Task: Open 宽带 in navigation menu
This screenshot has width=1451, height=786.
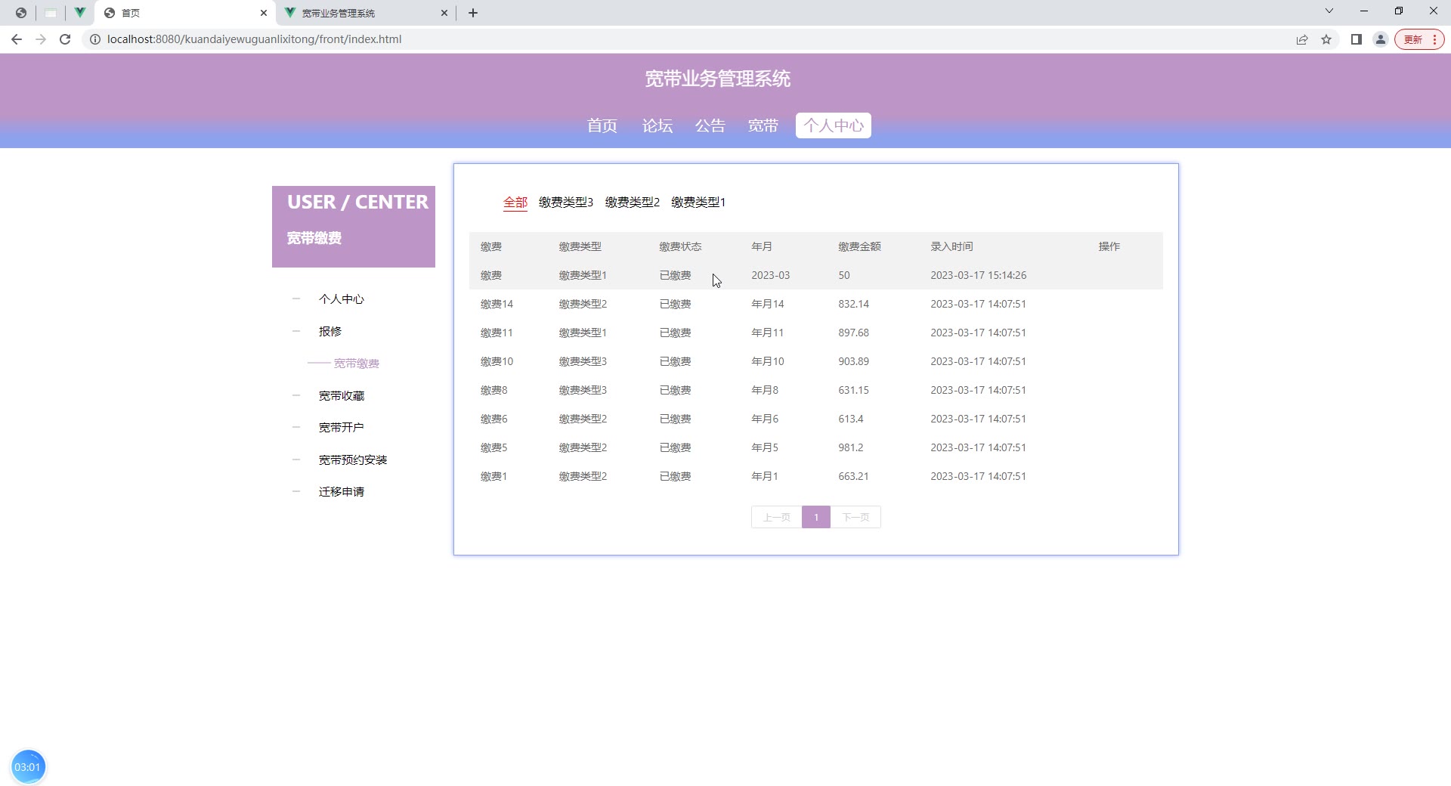Action: tap(763, 125)
